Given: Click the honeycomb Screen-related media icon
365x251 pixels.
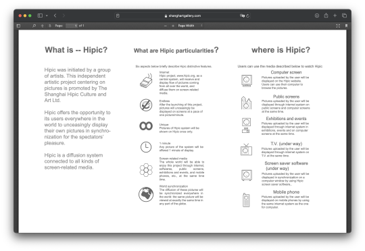Looking at the screenshot, I should (x=146, y=170).
